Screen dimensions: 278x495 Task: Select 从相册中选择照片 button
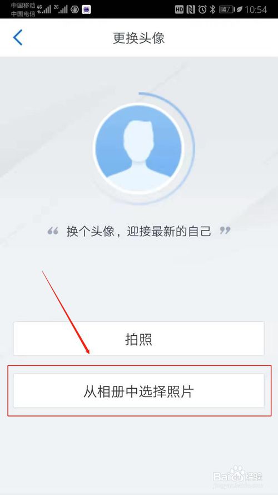tap(138, 391)
